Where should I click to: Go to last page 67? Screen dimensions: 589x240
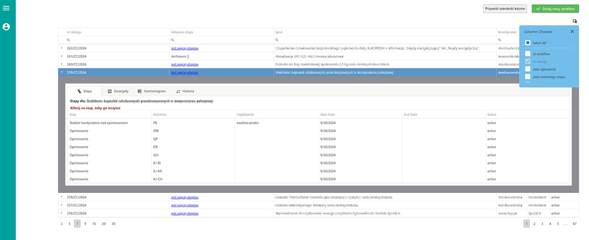574,224
